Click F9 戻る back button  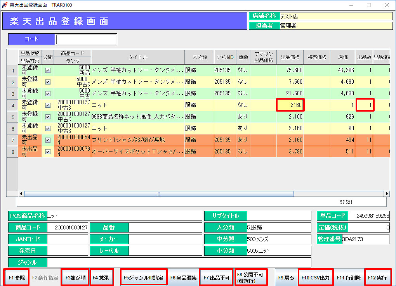point(286,277)
